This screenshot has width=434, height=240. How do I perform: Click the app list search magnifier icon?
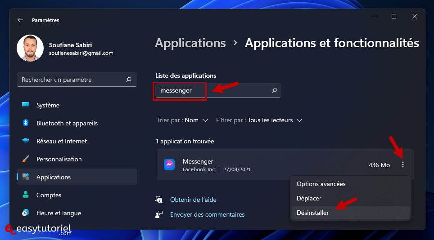[275, 90]
